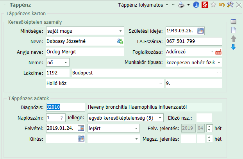
Task: Open the tools settings icon
Action: (230, 5)
